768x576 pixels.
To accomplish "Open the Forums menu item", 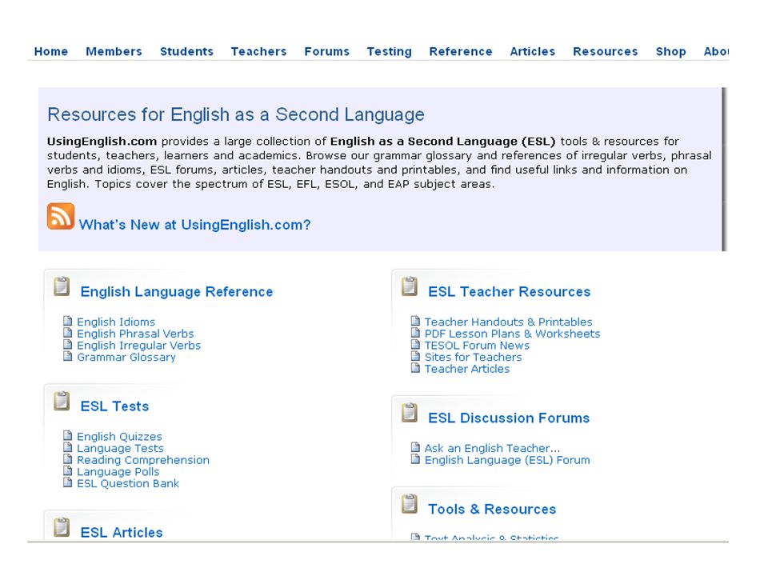I will click(326, 51).
